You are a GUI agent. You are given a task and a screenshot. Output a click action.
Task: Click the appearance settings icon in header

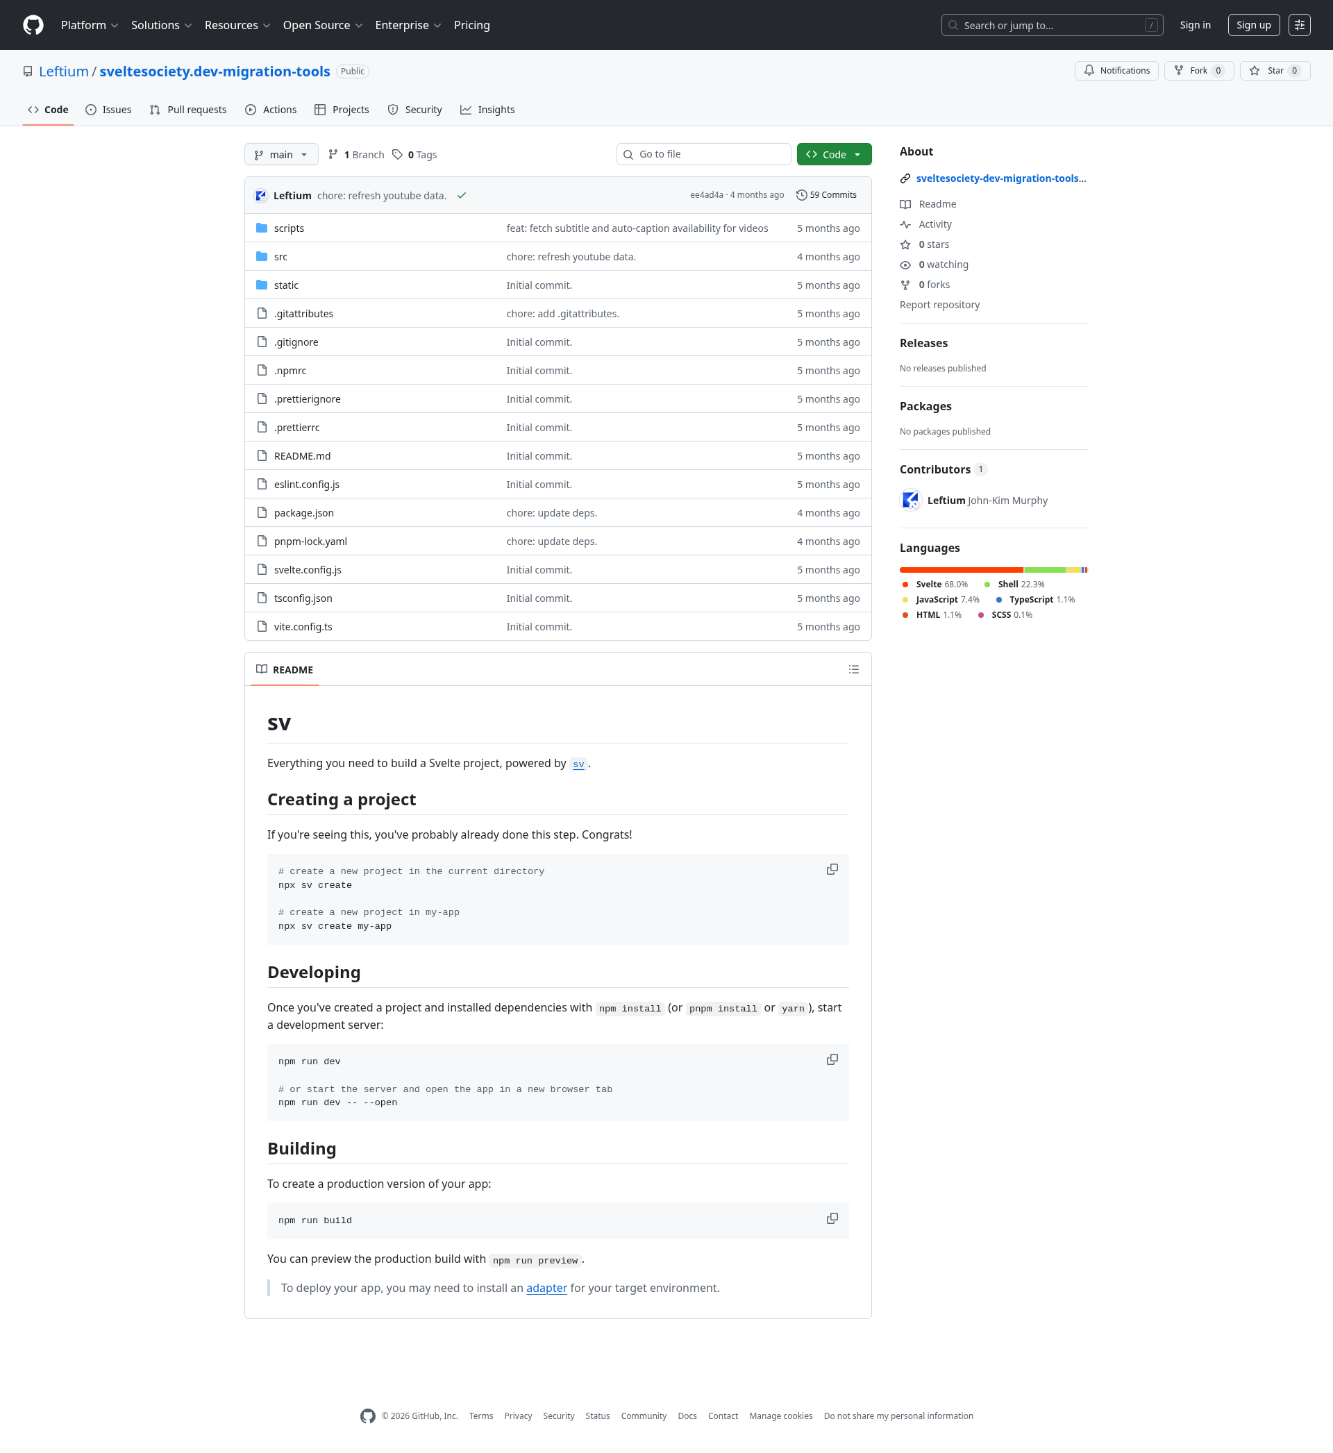1299,25
